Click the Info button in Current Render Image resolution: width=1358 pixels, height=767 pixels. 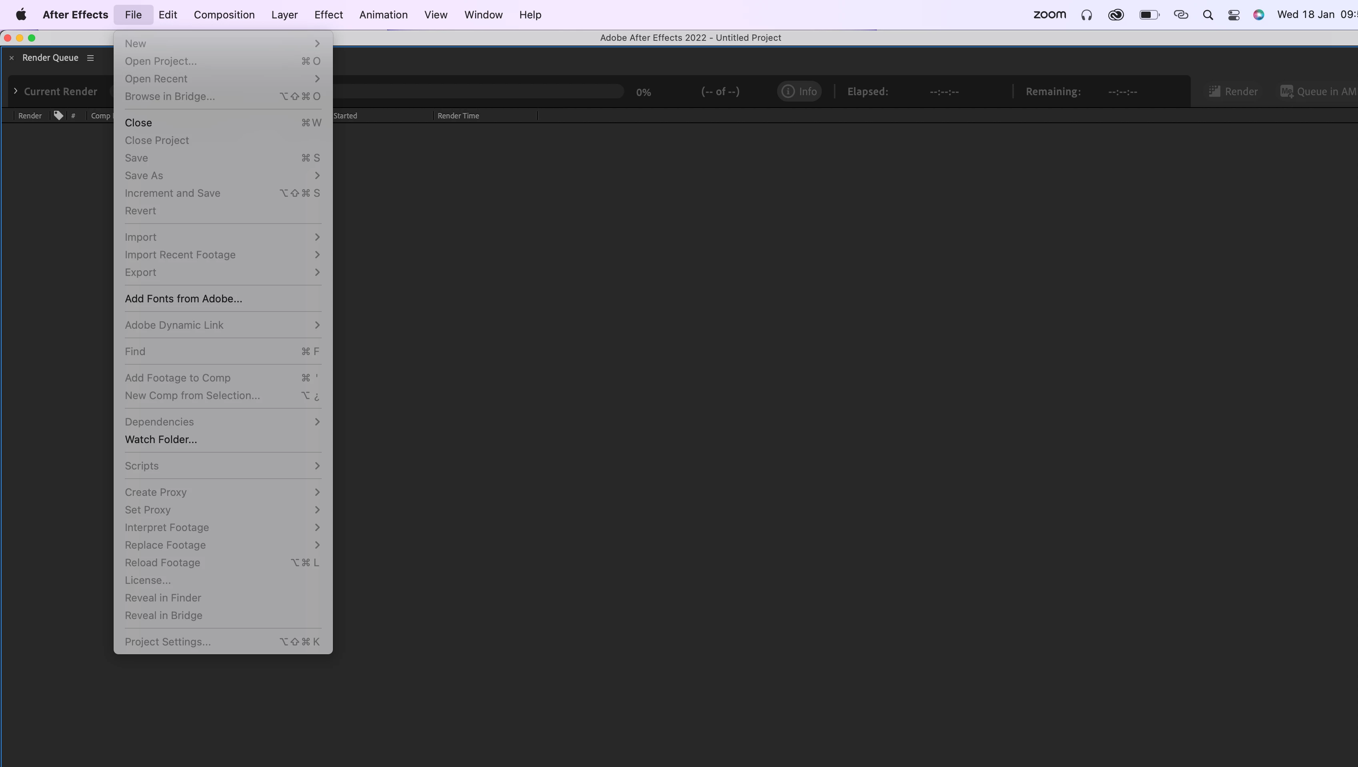(x=799, y=92)
